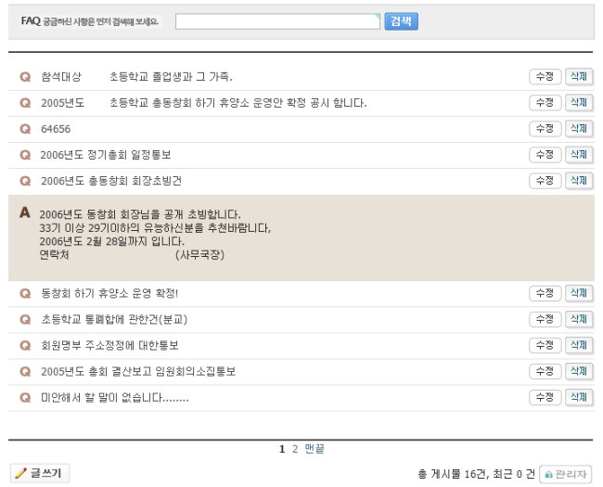Image resolution: width=603 pixels, height=487 pixels.
Task: Click the Q icon for 초등학교 통폐합에 관한건
Action: click(x=25, y=319)
